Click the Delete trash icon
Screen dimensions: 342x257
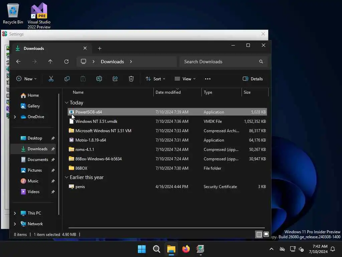click(x=131, y=79)
